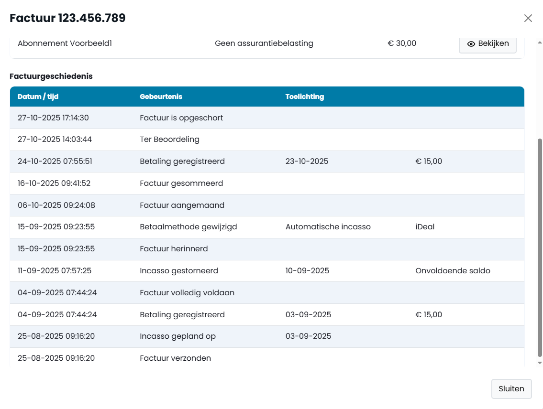Screen dimensions: 543x409
Task: Click the 'Toelichting' column header
Action: coord(305,97)
